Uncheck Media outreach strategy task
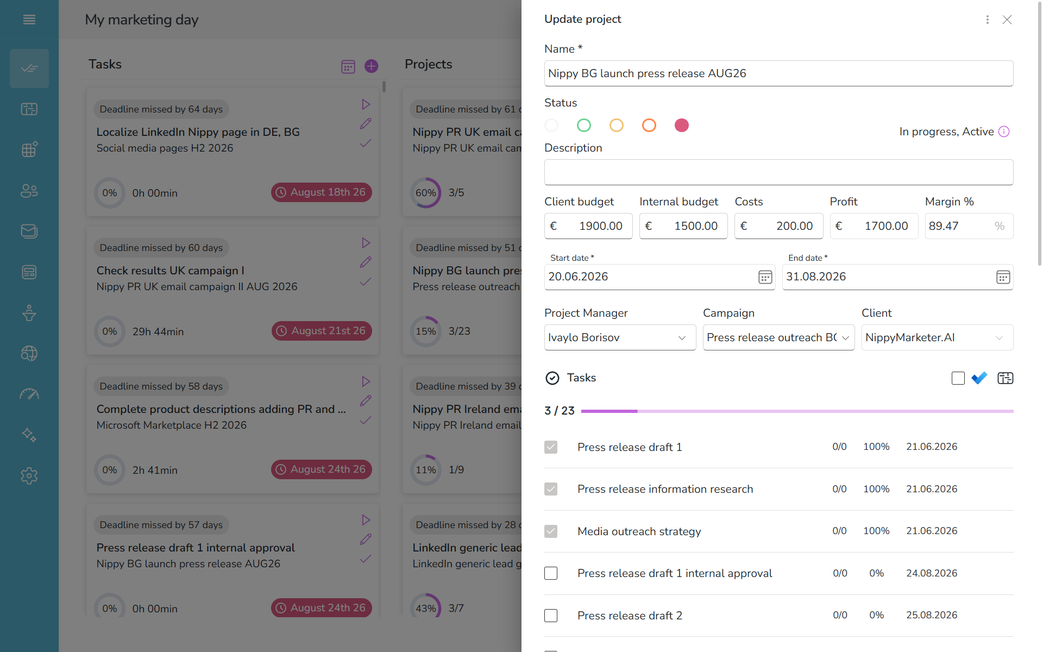Image resolution: width=1043 pixels, height=652 pixels. pyautogui.click(x=551, y=531)
